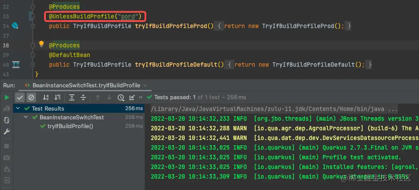Collapse fold marker at line 32

(x=33, y=7)
